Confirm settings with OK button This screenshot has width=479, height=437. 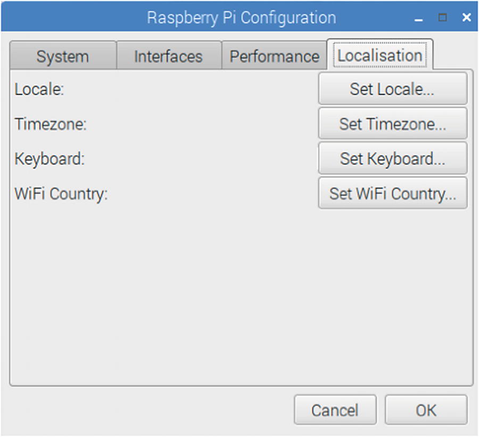tap(426, 410)
